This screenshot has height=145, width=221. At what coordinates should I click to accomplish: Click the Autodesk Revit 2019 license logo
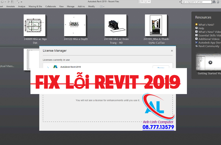pyautogui.click(x=55, y=67)
